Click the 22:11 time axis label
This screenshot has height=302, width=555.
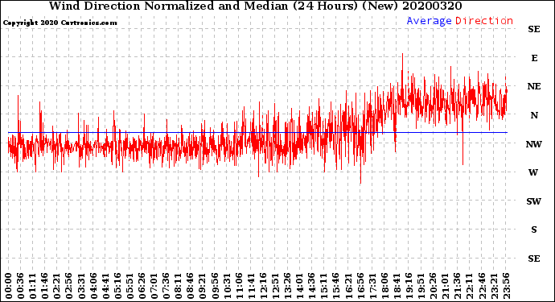469,286
